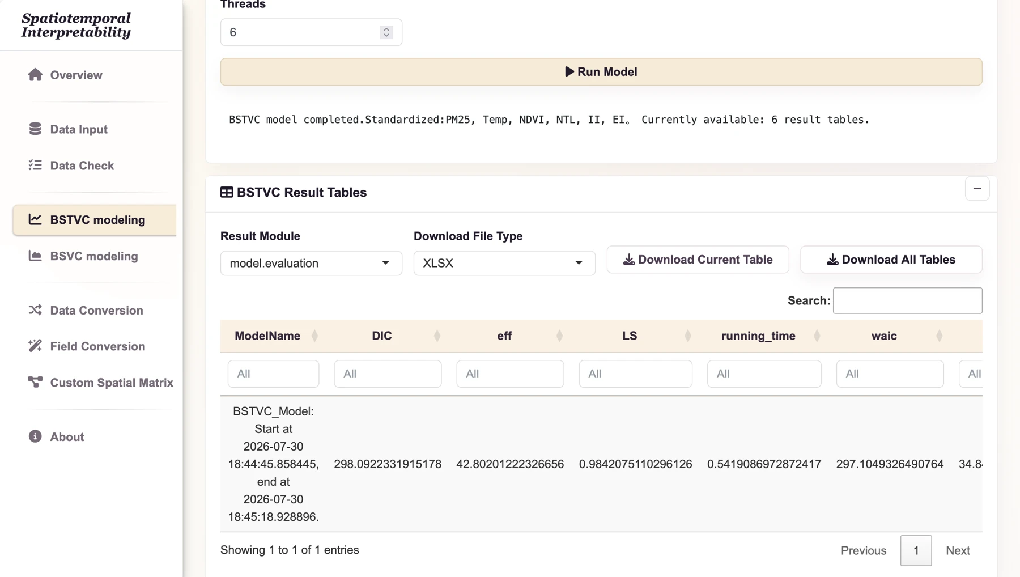Click the Data Conversion shuffle icon
The width and height of the screenshot is (1020, 577).
pos(35,310)
